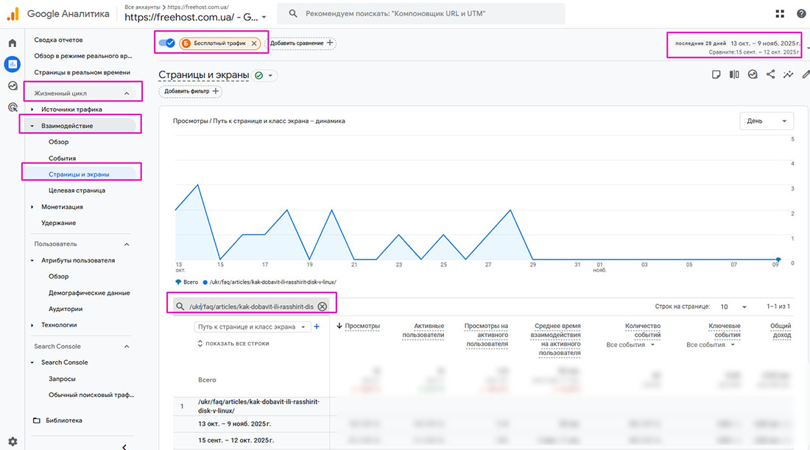The height and width of the screenshot is (450, 810).
Task: Open the annotation note icon above the chart
Action: tap(716, 74)
